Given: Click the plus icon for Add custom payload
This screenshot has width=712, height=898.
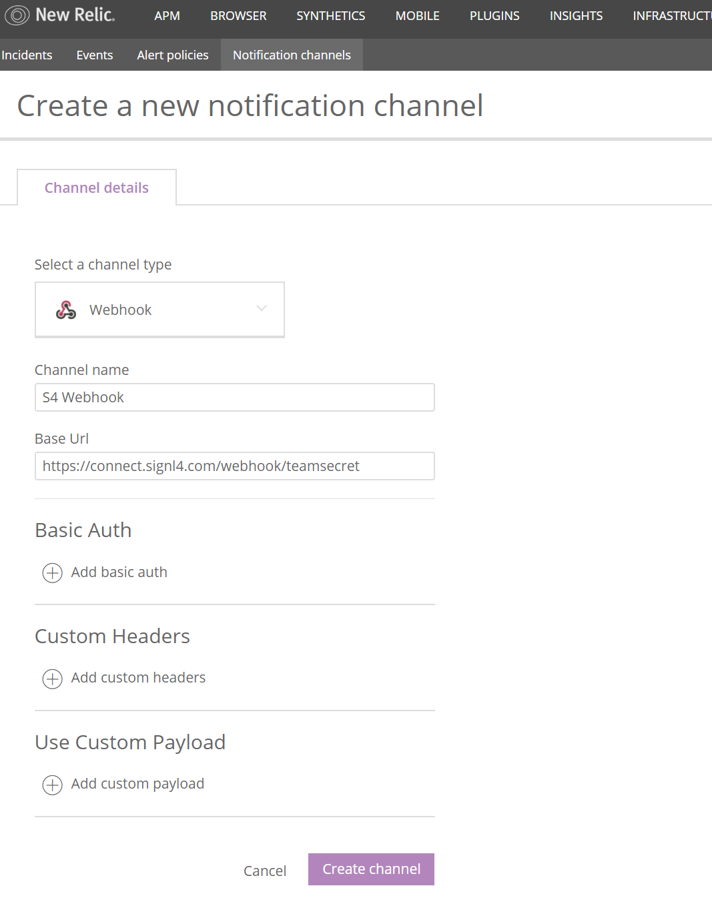Looking at the screenshot, I should click(x=52, y=785).
